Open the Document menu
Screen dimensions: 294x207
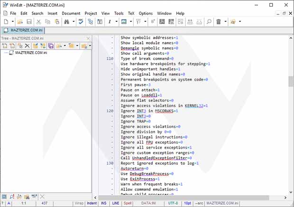click(x=71, y=13)
